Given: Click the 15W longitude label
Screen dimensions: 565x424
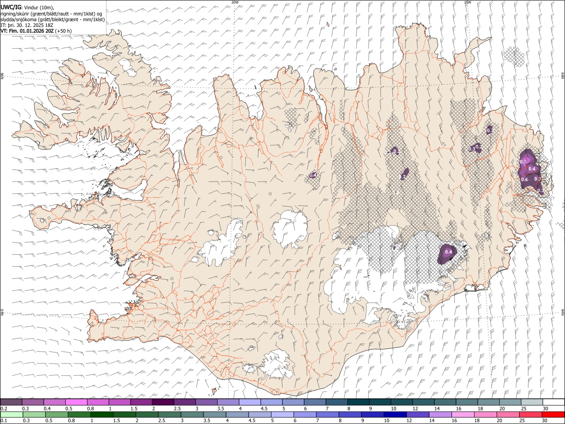Looking at the screenshot, I should point(467,2).
